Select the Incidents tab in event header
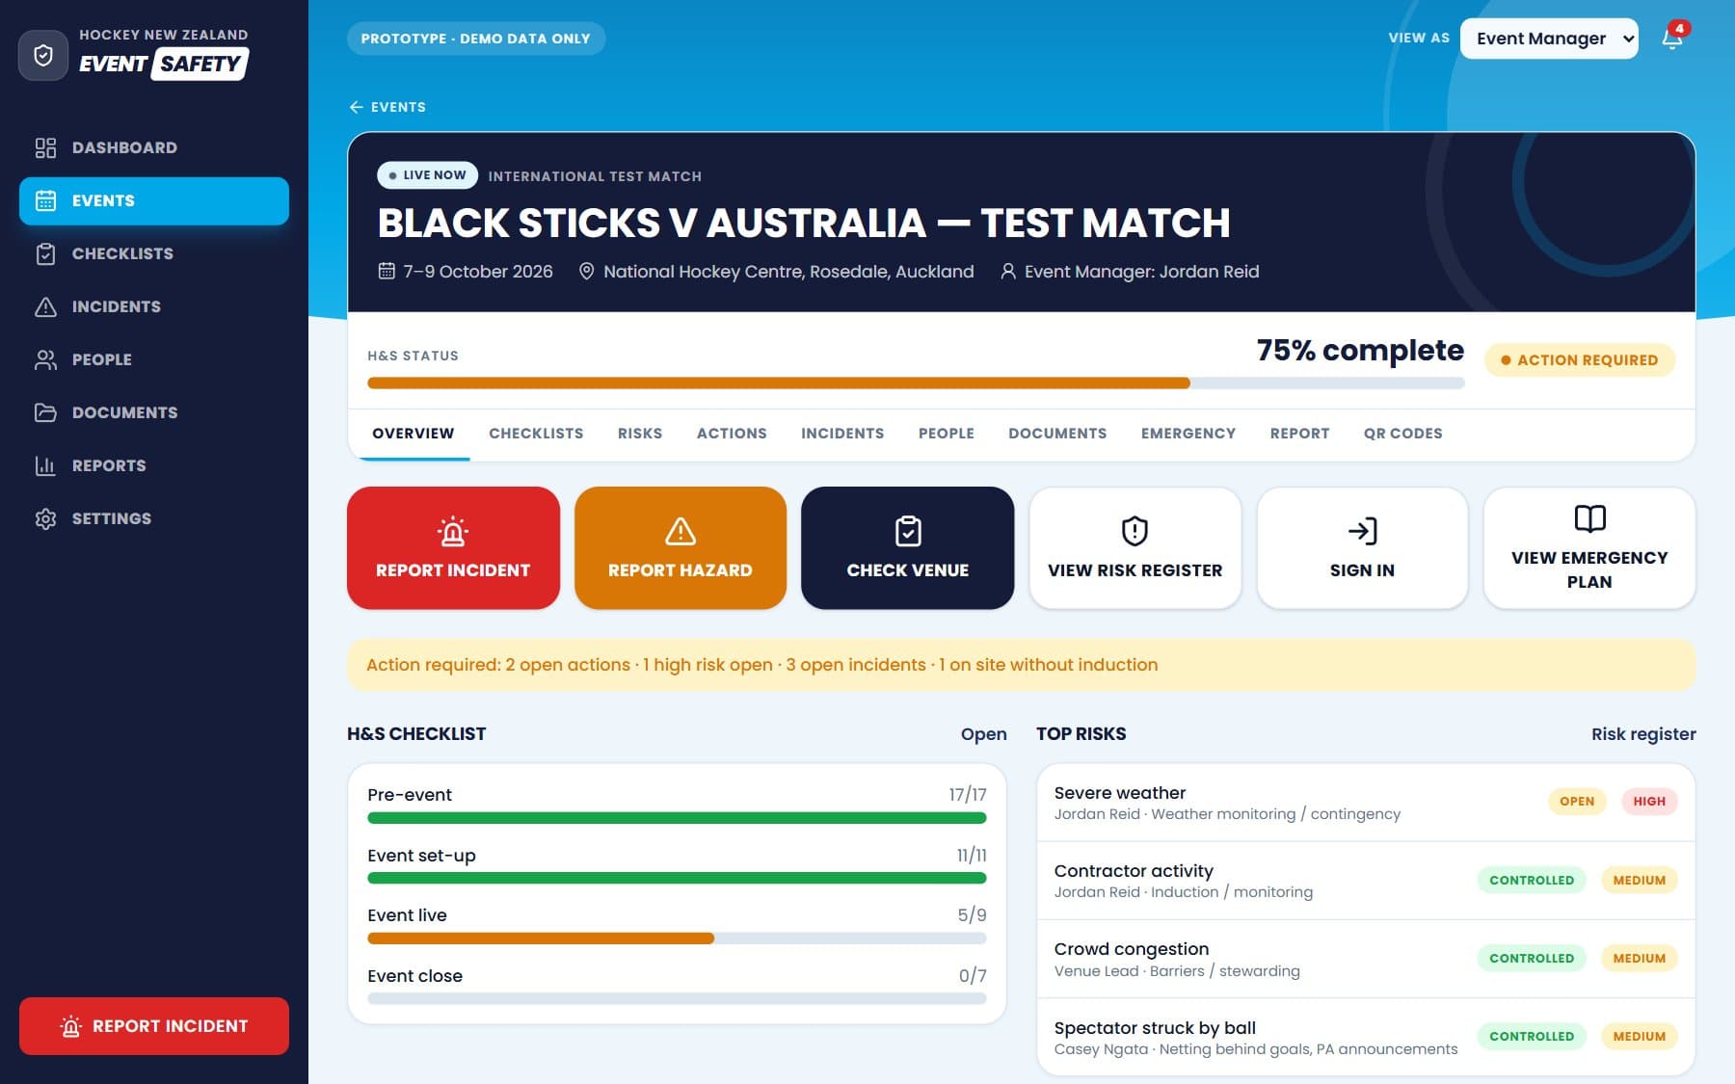The height and width of the screenshot is (1084, 1735). tap(842, 434)
